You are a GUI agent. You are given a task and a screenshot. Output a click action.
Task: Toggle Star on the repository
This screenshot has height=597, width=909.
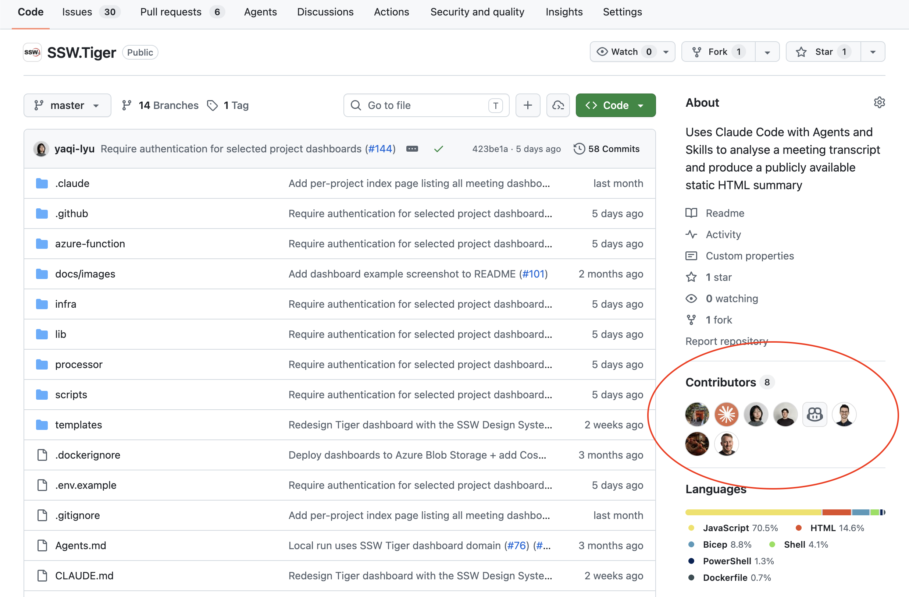pyautogui.click(x=823, y=52)
